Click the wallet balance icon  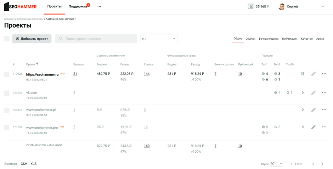point(251,6)
